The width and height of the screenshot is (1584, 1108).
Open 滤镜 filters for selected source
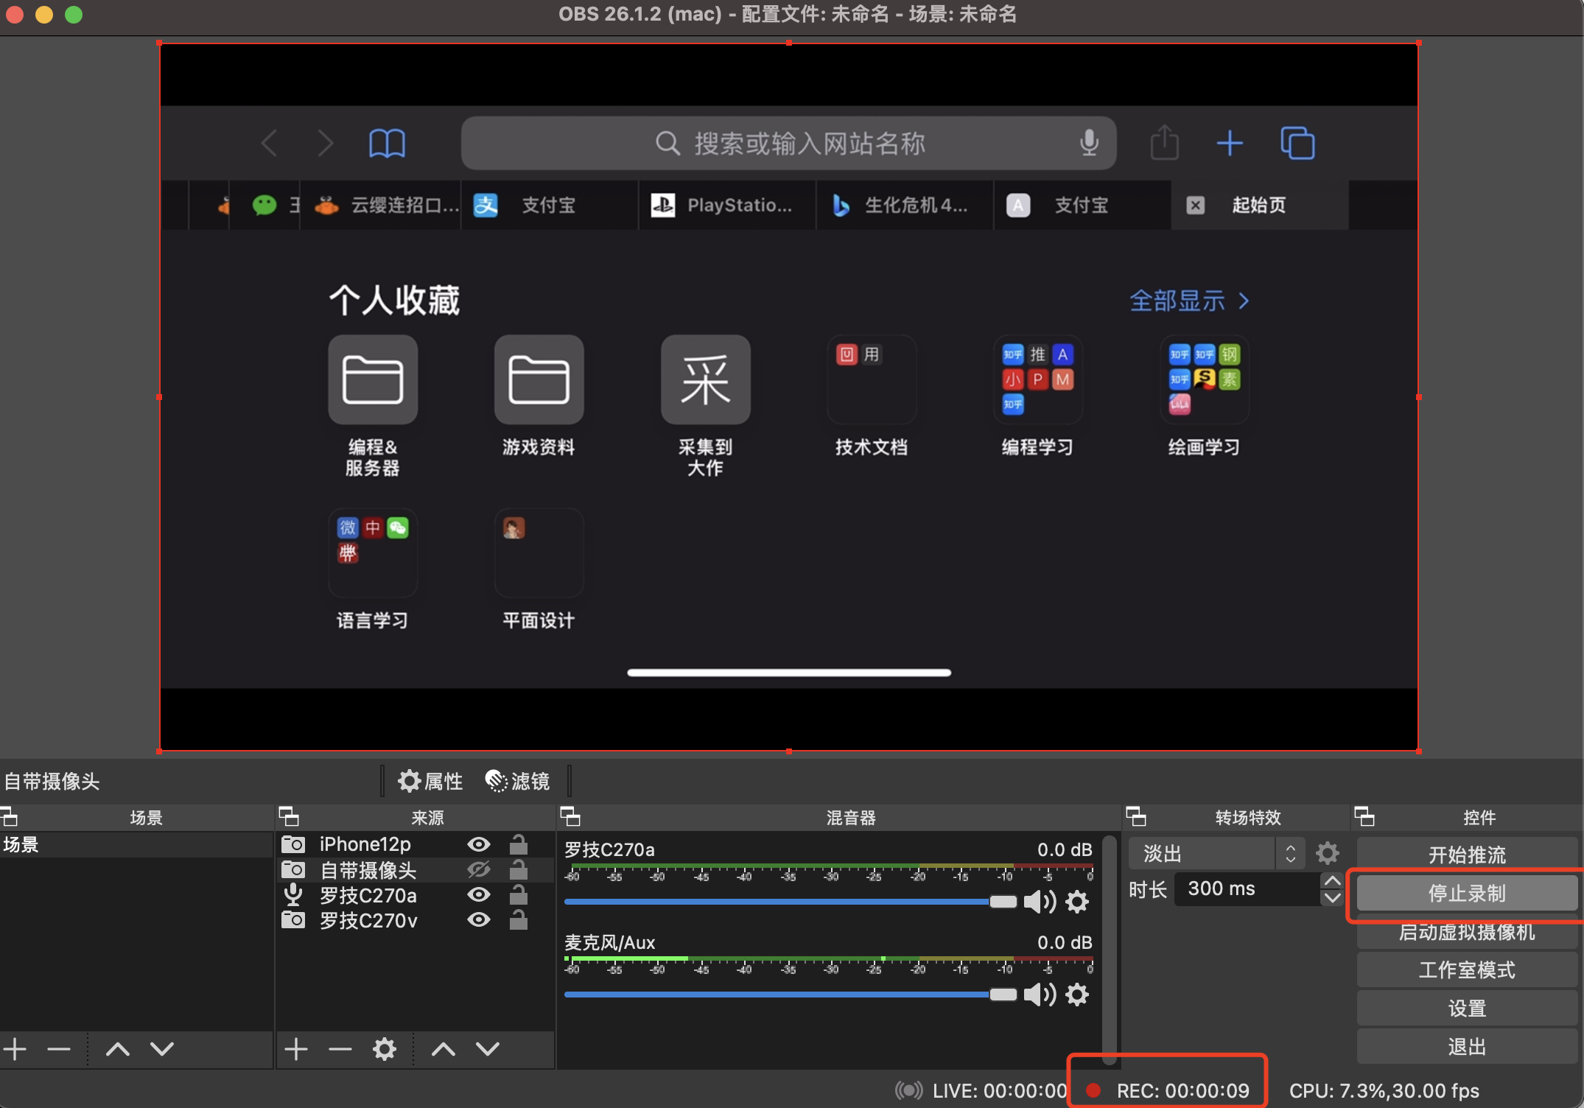point(518,781)
